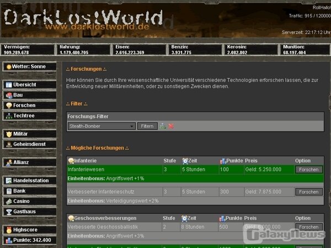Click the Übersicht overview icon
331x248 pixels.
pyautogui.click(x=9, y=85)
